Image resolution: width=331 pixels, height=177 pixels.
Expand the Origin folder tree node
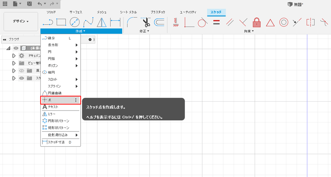click(14, 71)
